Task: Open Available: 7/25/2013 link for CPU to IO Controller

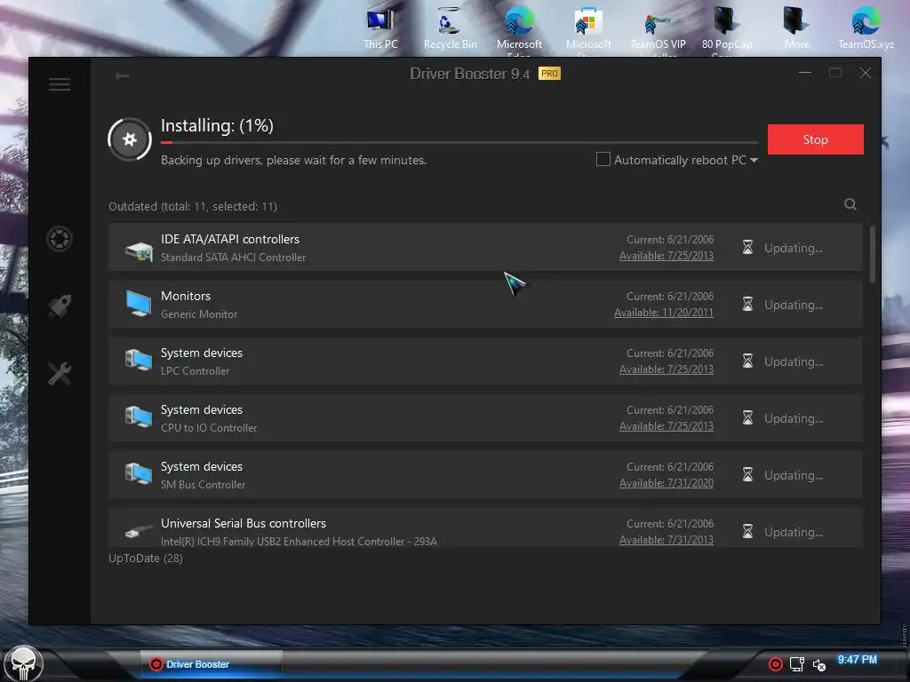Action: coord(667,426)
